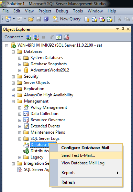Open the Debug menu
This screenshot has height=192, width=133.
click(62, 11)
